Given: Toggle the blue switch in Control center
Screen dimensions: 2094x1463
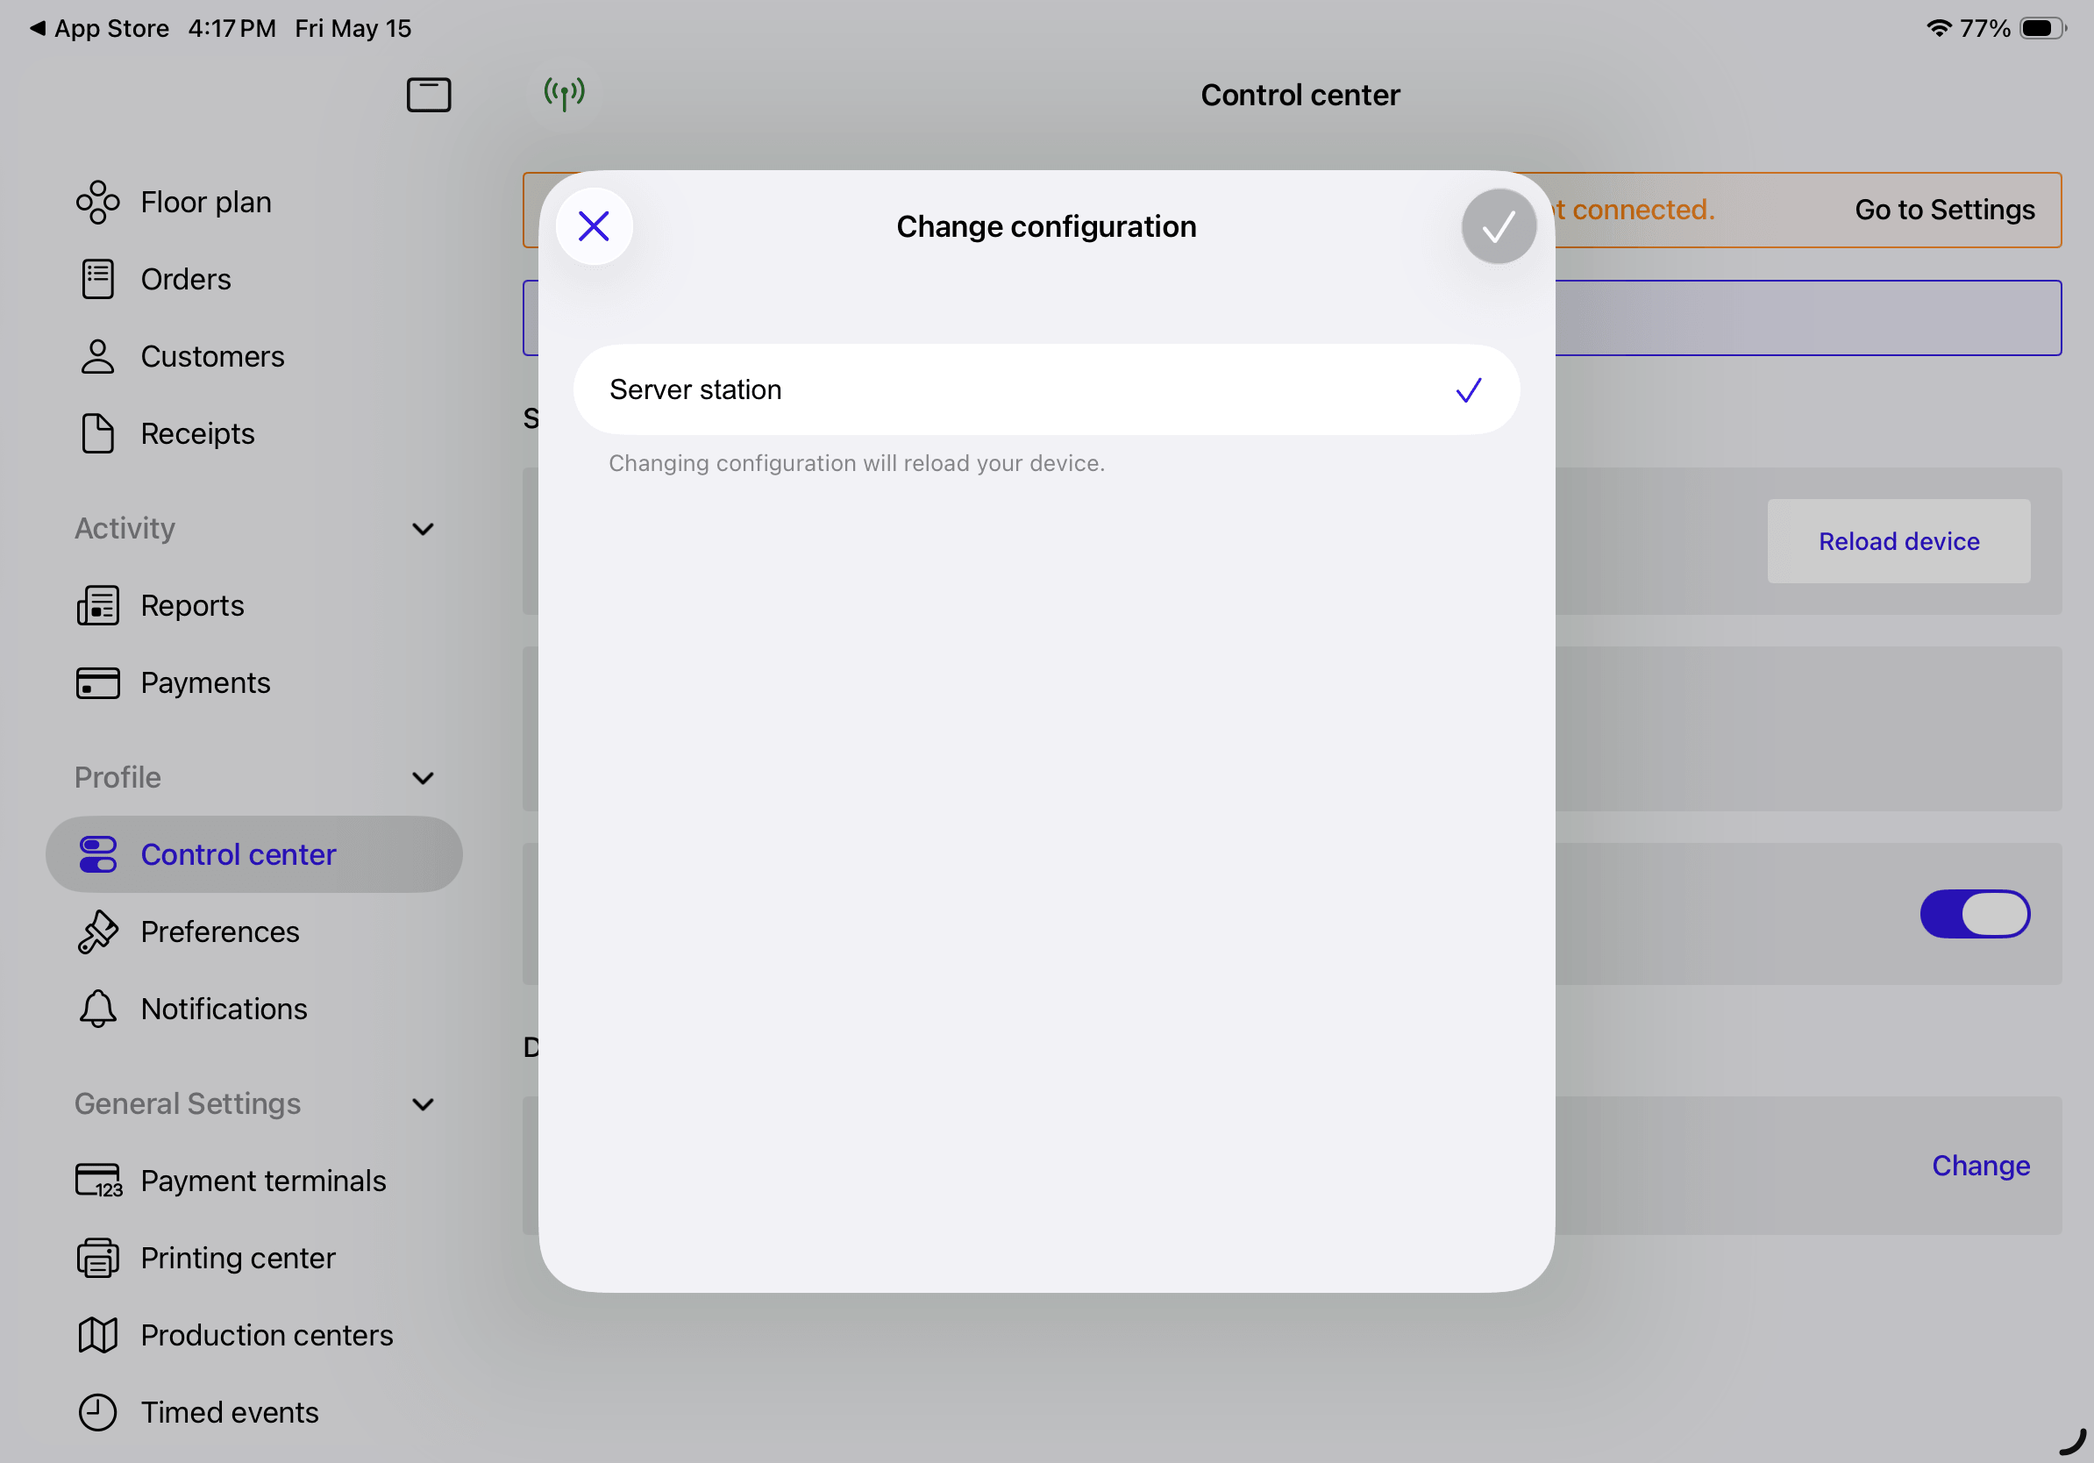Looking at the screenshot, I should [1975, 914].
